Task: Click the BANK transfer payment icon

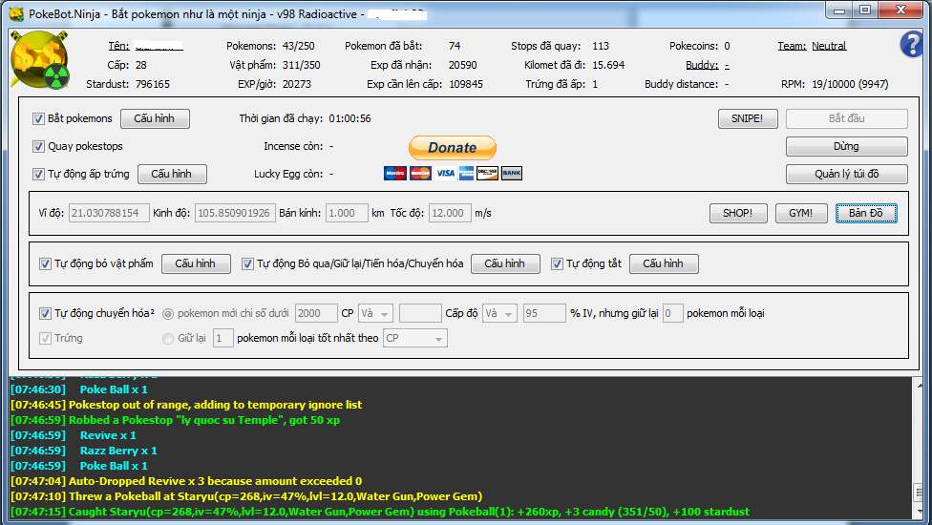Action: tap(512, 174)
